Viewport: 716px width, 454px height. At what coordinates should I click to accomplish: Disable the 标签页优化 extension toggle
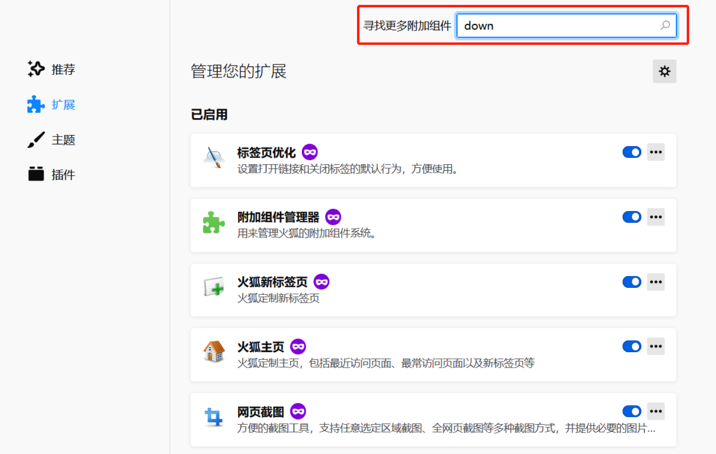point(632,152)
